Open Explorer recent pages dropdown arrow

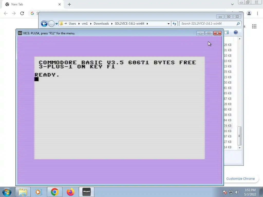57,24
